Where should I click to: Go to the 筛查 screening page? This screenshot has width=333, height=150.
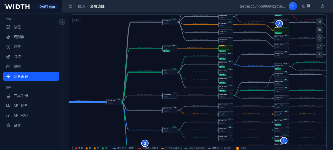[x=31, y=47]
